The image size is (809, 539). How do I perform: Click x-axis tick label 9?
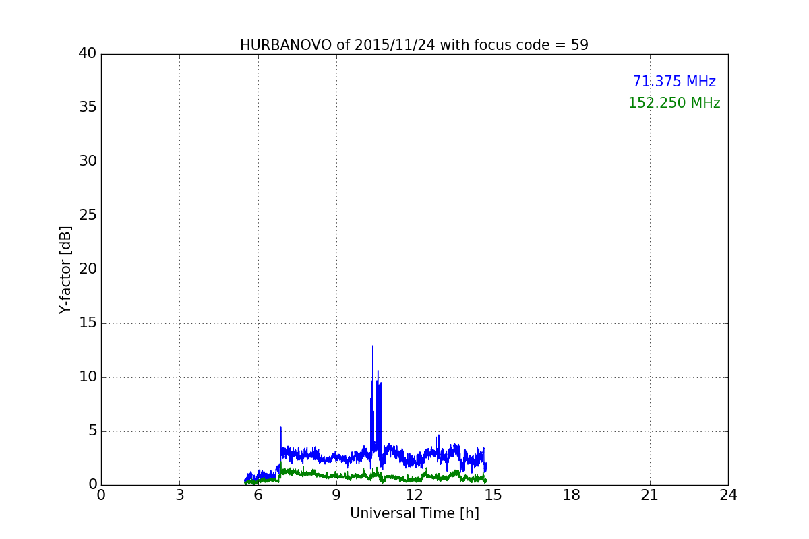pyautogui.click(x=336, y=495)
